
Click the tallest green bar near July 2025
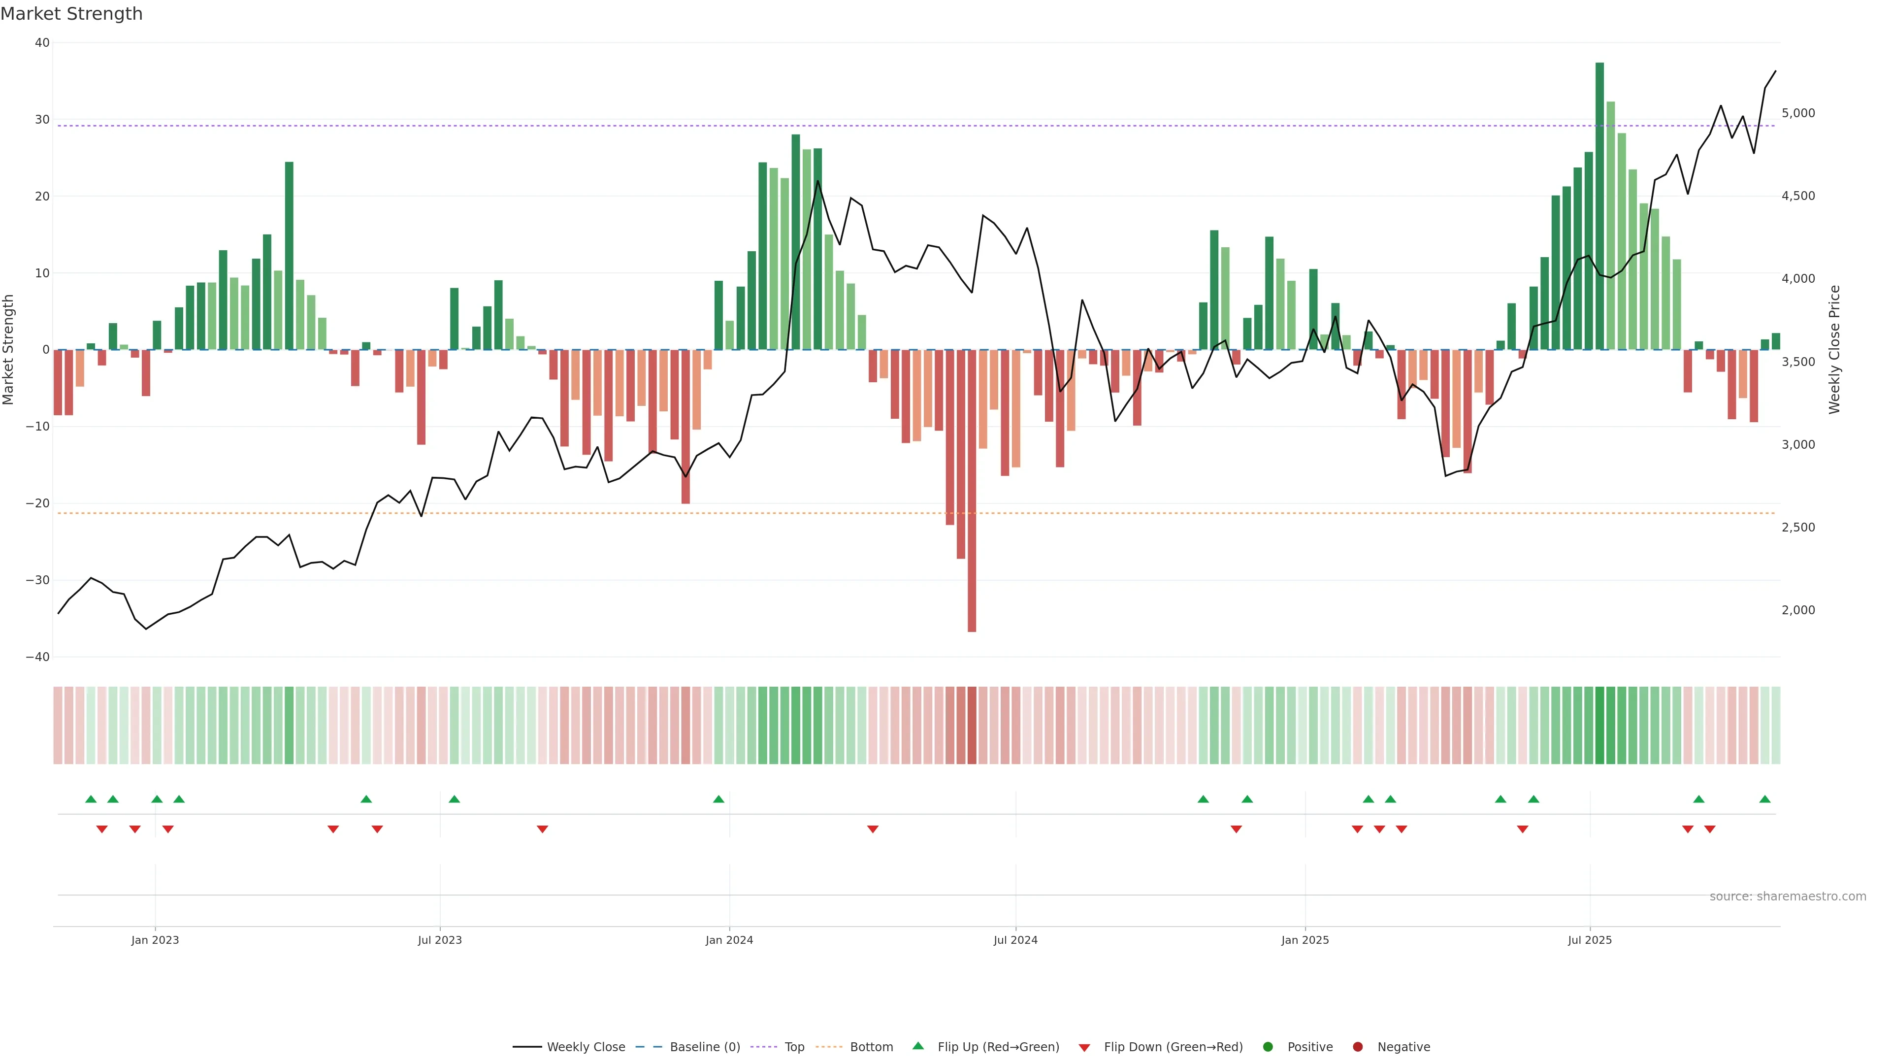(x=1599, y=205)
